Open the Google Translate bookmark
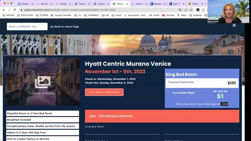 click(x=61, y=15)
